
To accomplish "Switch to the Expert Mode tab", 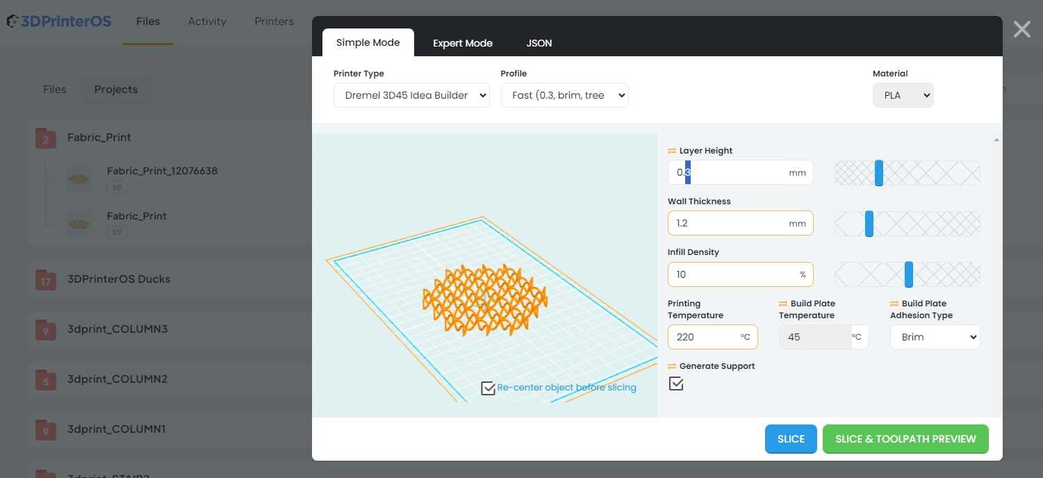I will pyautogui.click(x=462, y=43).
